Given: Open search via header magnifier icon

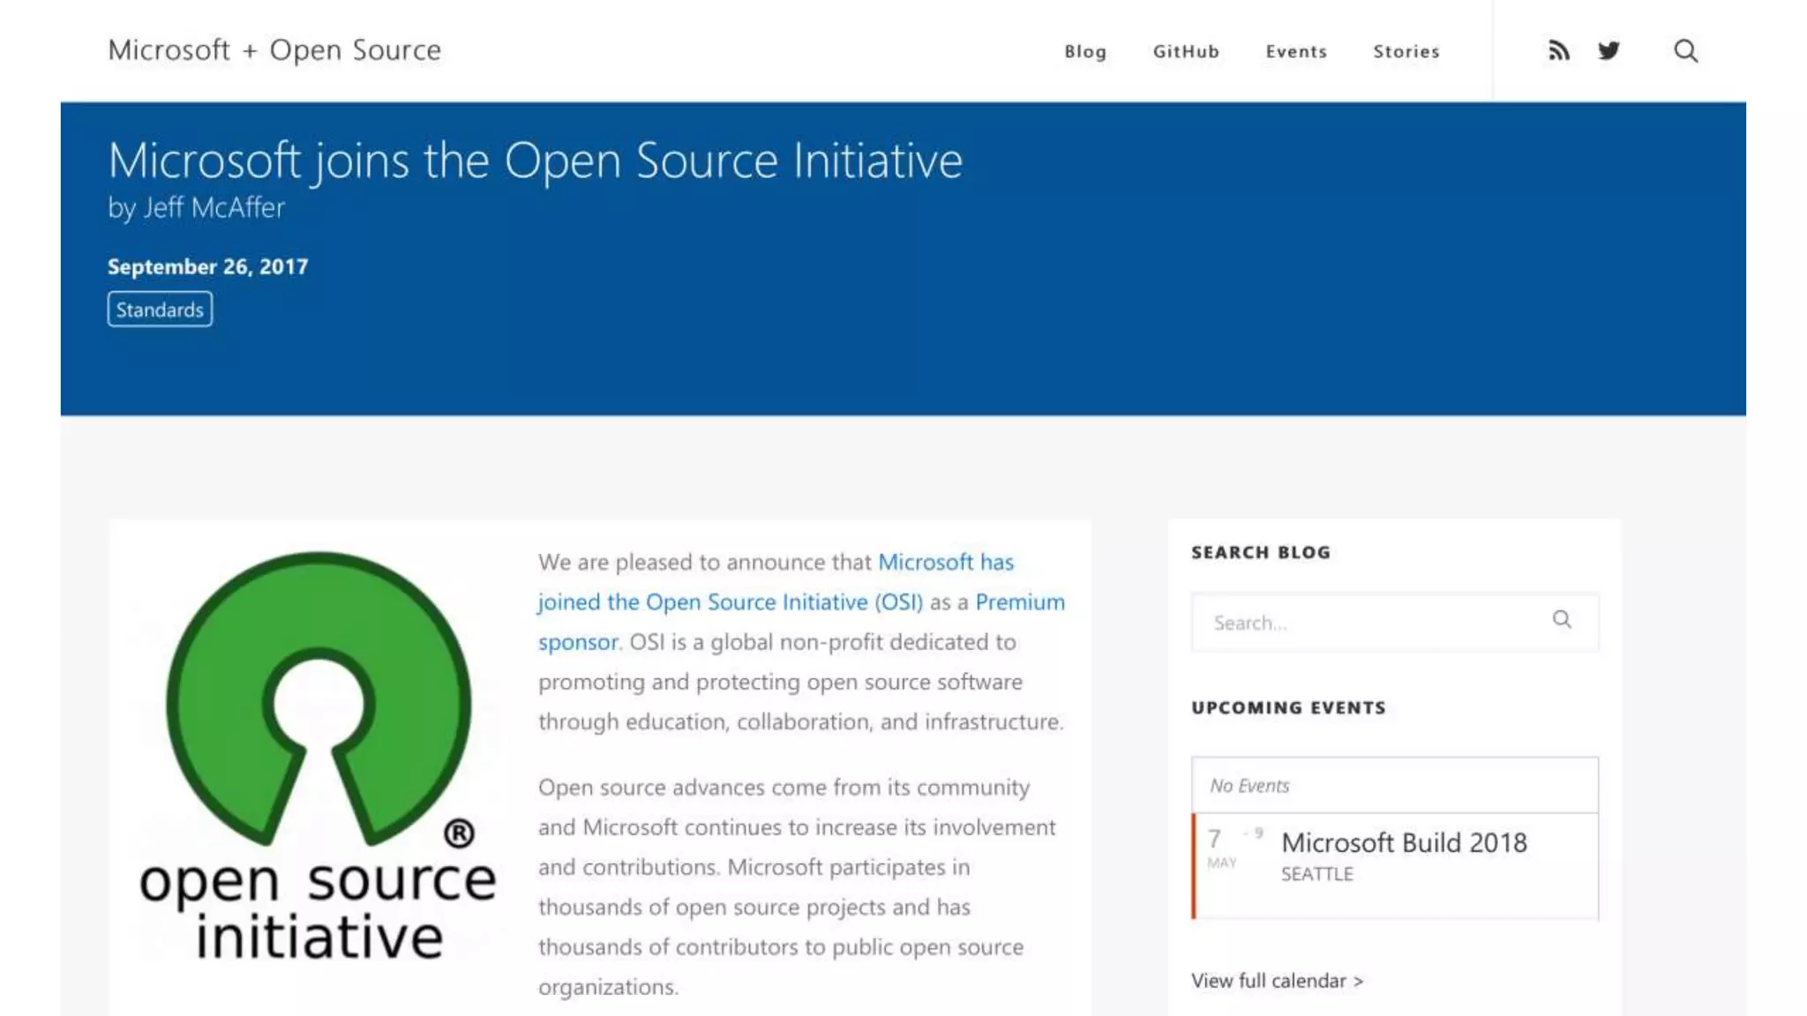Looking at the screenshot, I should tap(1685, 51).
